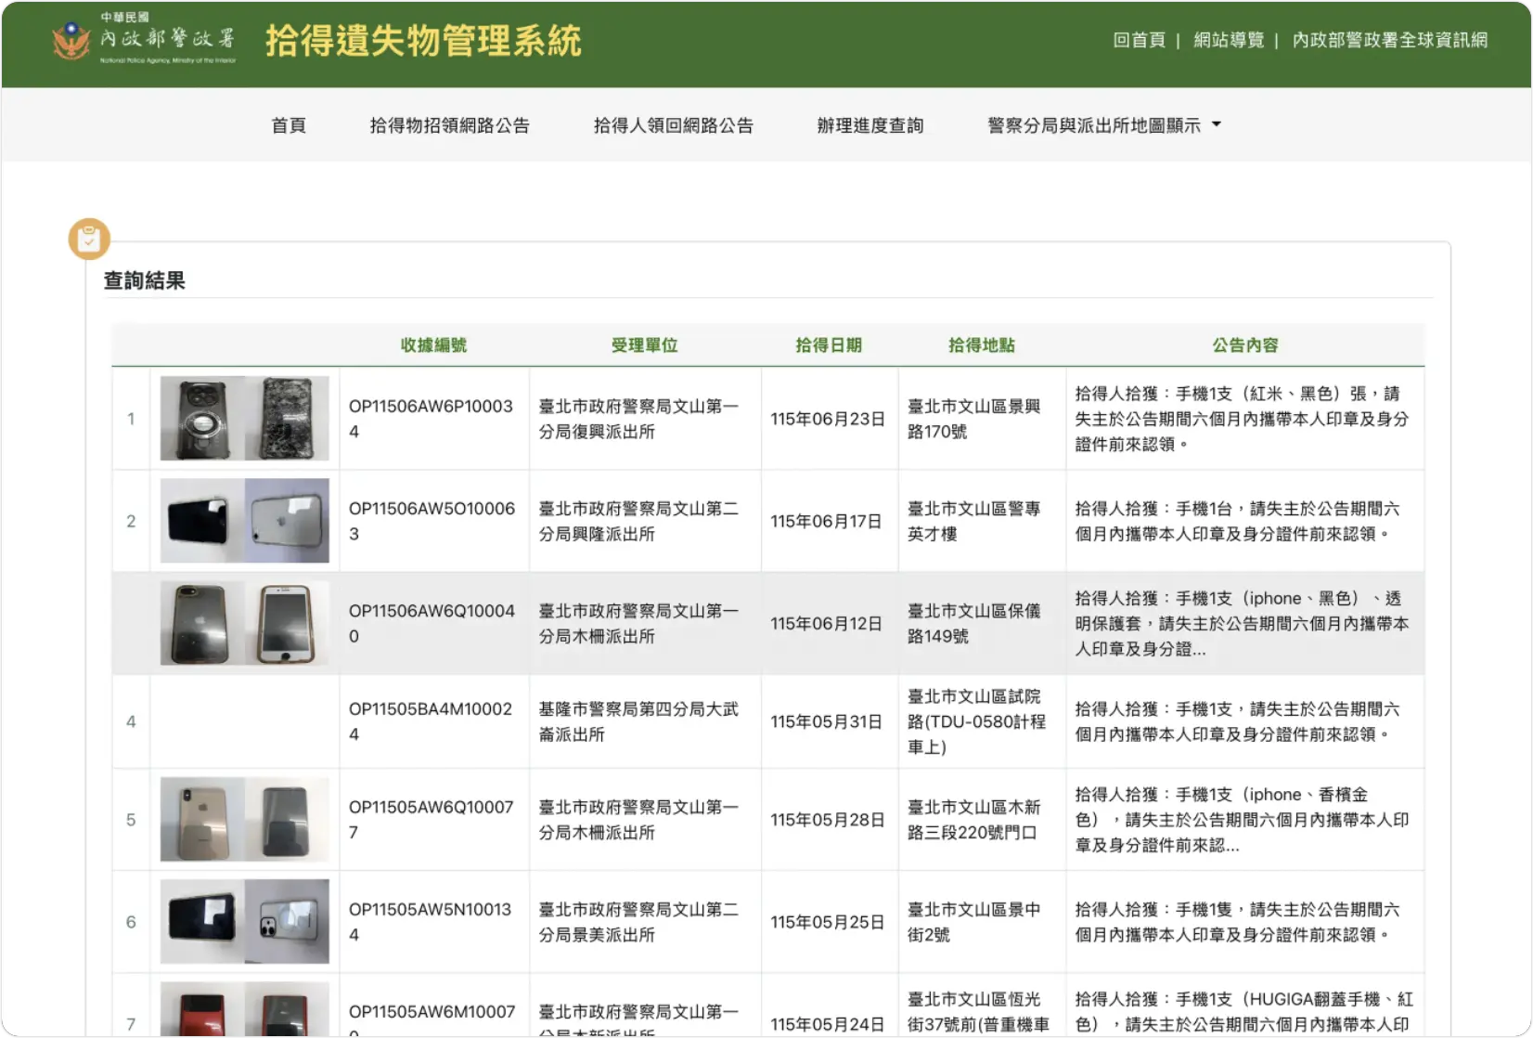Click row number 1 cell
1533x1038 pixels.
(131, 419)
